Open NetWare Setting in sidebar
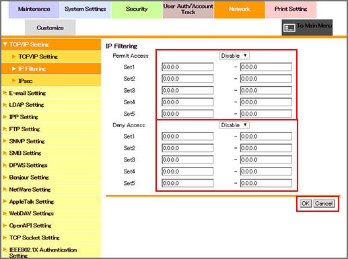348x259 pixels. (x=51, y=190)
